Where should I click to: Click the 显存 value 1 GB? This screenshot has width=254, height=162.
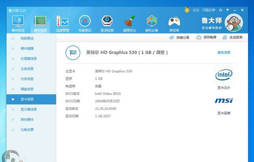(99, 79)
